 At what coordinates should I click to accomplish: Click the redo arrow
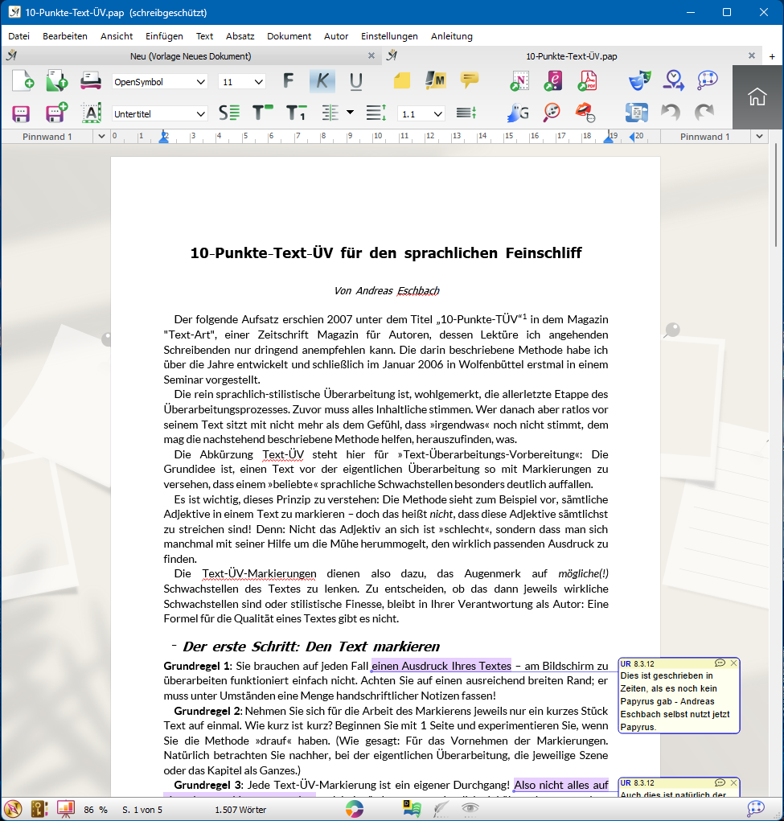704,113
